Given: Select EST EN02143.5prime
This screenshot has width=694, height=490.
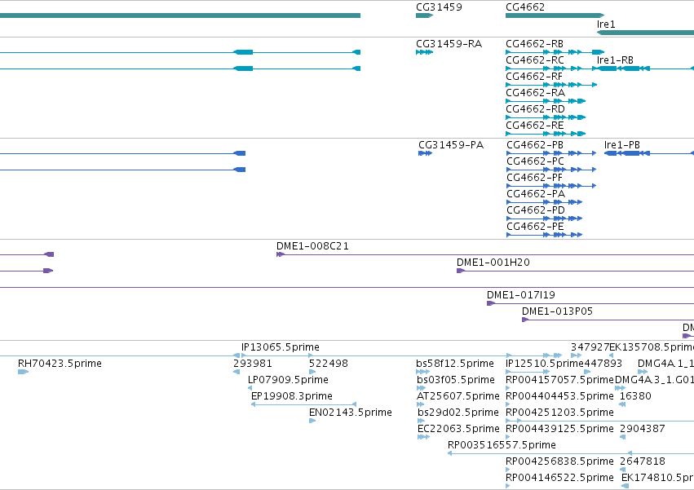Looking at the screenshot, I should 351,413.
